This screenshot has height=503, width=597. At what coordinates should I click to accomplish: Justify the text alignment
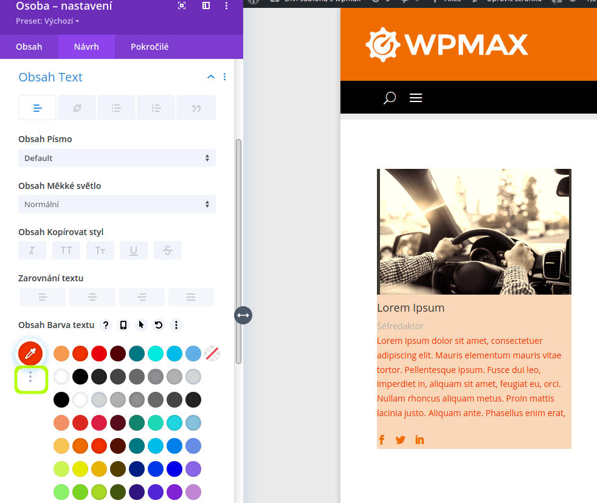(191, 297)
